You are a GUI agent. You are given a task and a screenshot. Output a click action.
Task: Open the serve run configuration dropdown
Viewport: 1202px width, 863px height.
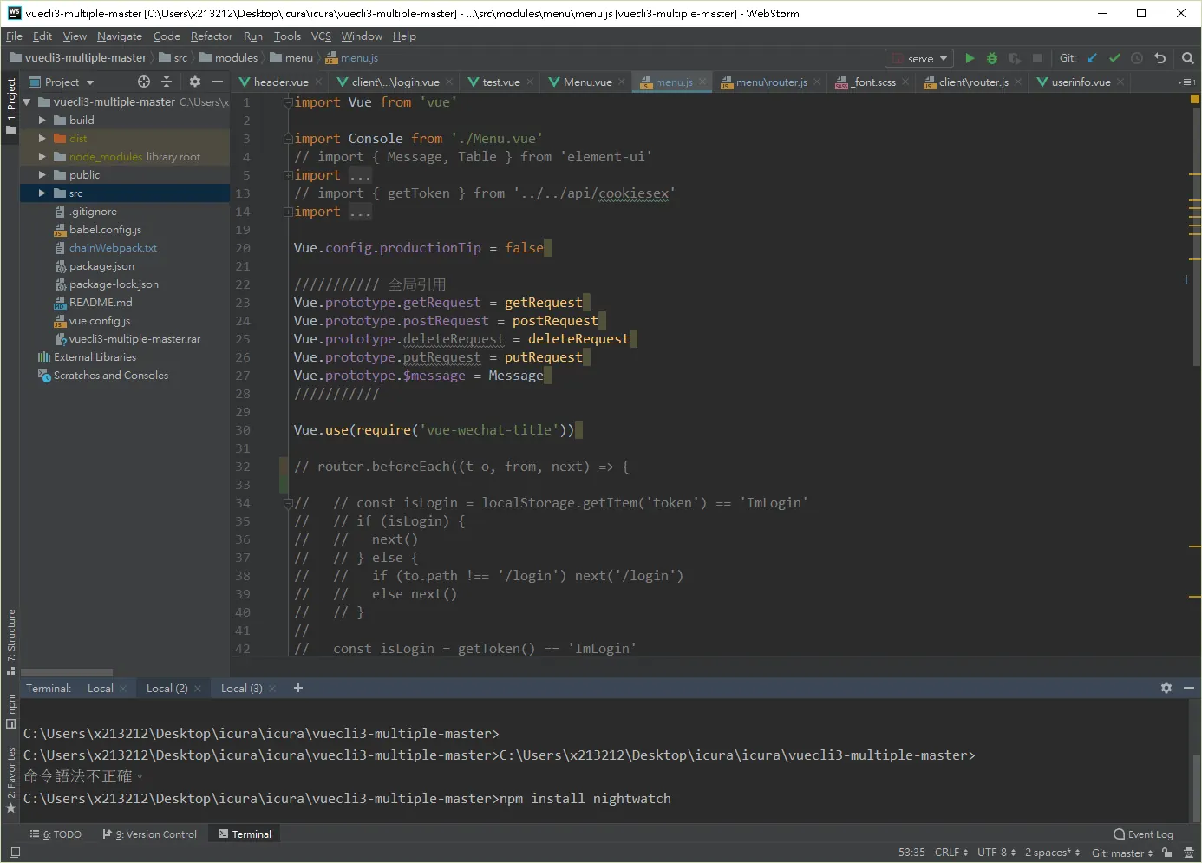coord(919,58)
